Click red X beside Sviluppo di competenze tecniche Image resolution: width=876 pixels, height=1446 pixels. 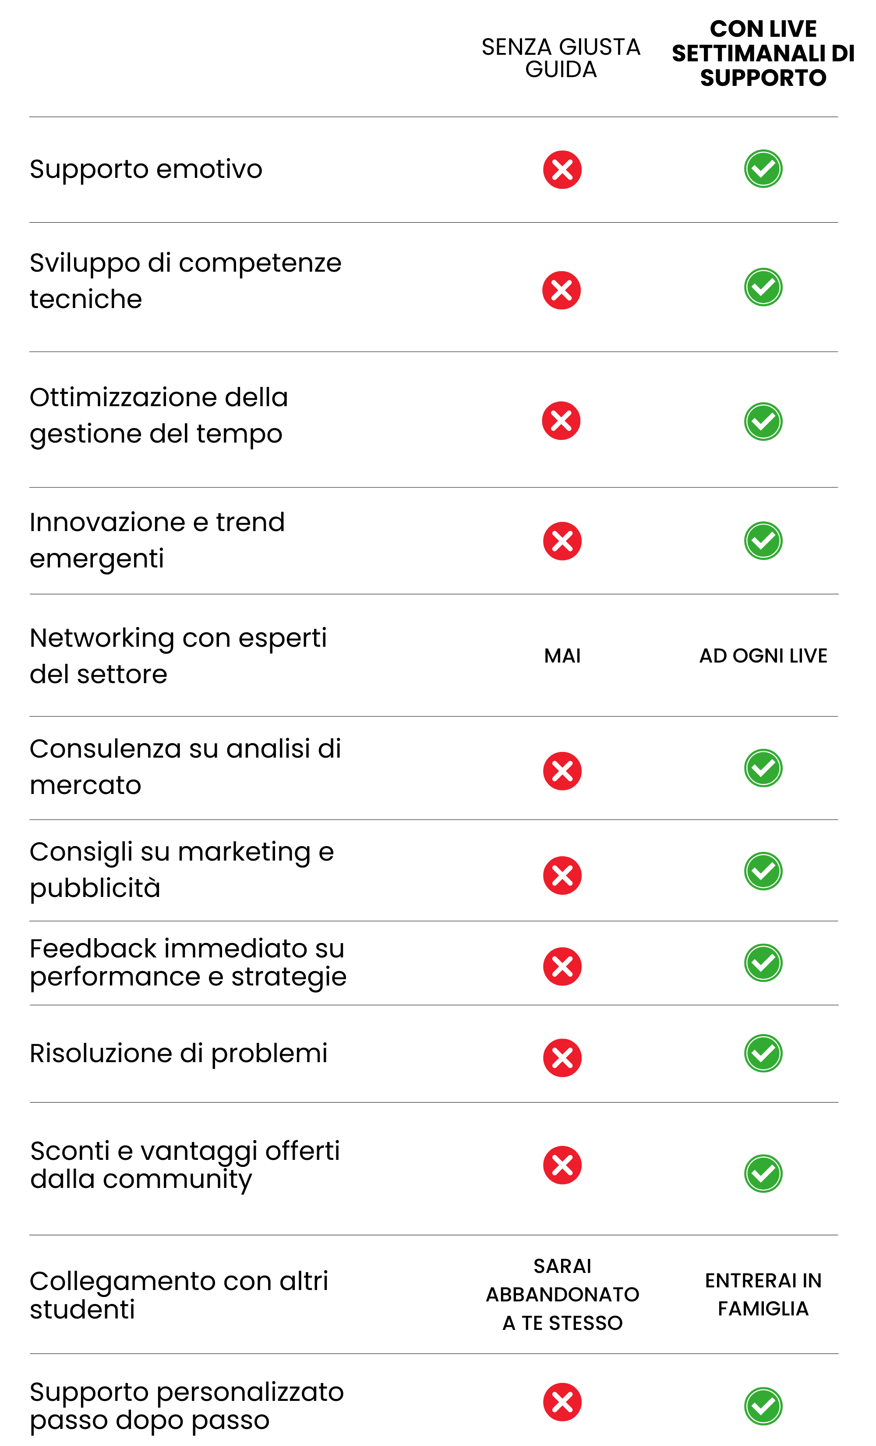561,290
